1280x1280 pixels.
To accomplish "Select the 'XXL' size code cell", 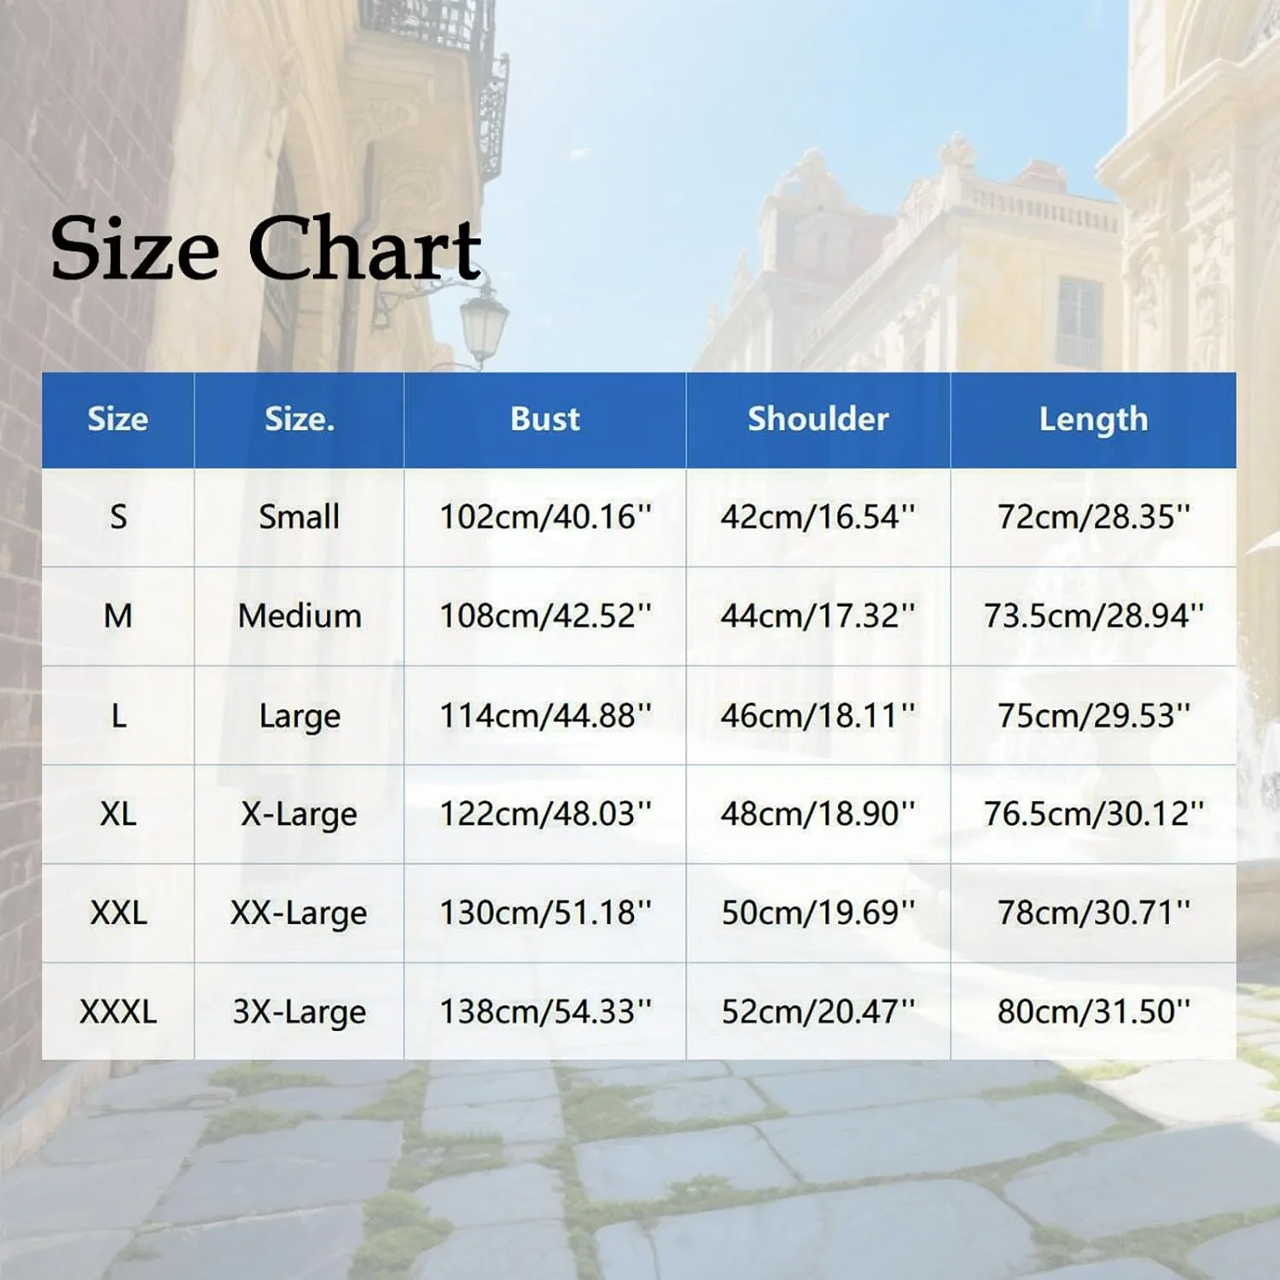I will (x=118, y=913).
